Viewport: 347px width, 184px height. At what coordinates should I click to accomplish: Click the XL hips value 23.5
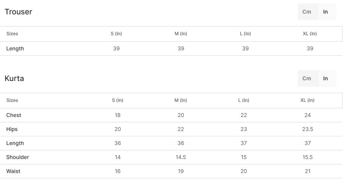tap(308, 129)
